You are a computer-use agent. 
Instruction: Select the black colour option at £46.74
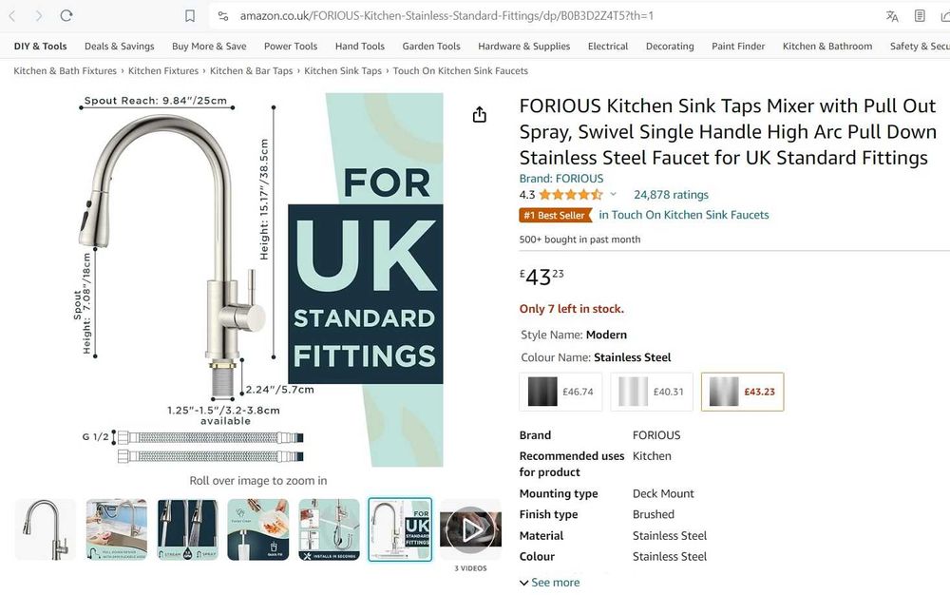[x=560, y=392]
